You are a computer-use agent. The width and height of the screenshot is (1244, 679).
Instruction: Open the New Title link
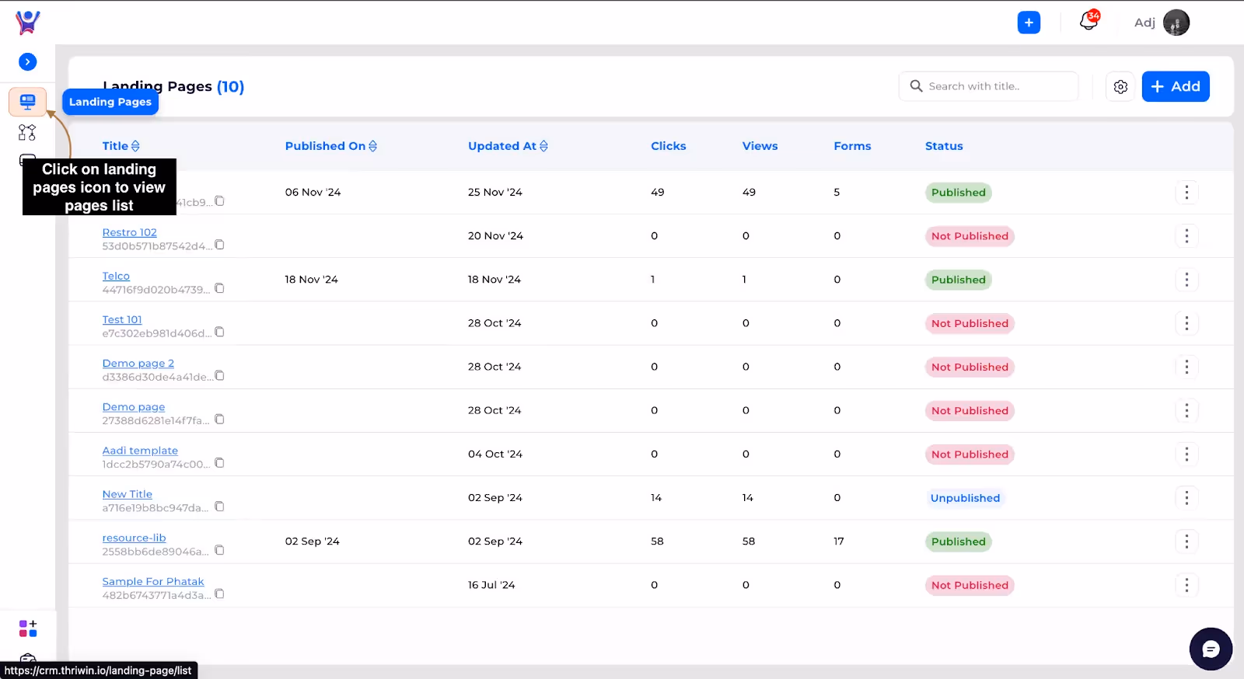point(127,494)
